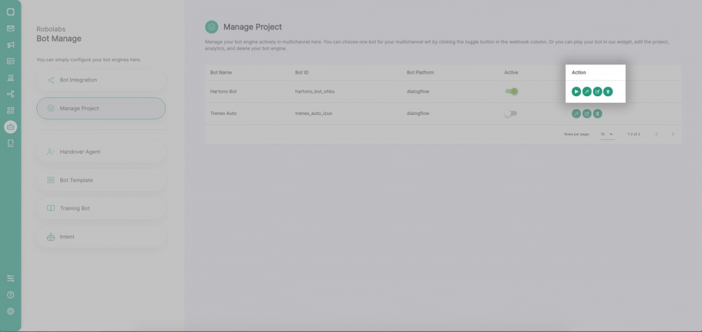
Task: Edit the Hartono Bot project
Action: 597,91
